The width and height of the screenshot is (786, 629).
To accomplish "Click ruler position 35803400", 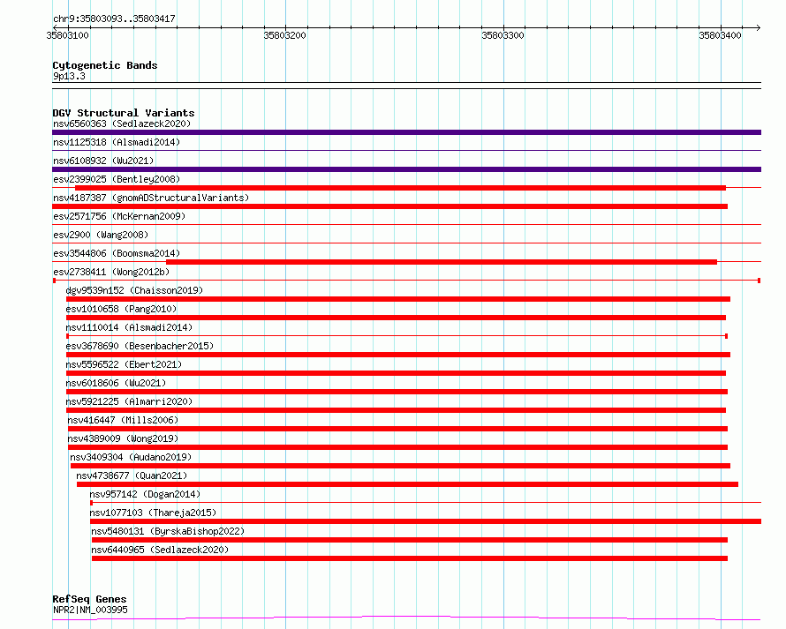I will pyautogui.click(x=721, y=35).
